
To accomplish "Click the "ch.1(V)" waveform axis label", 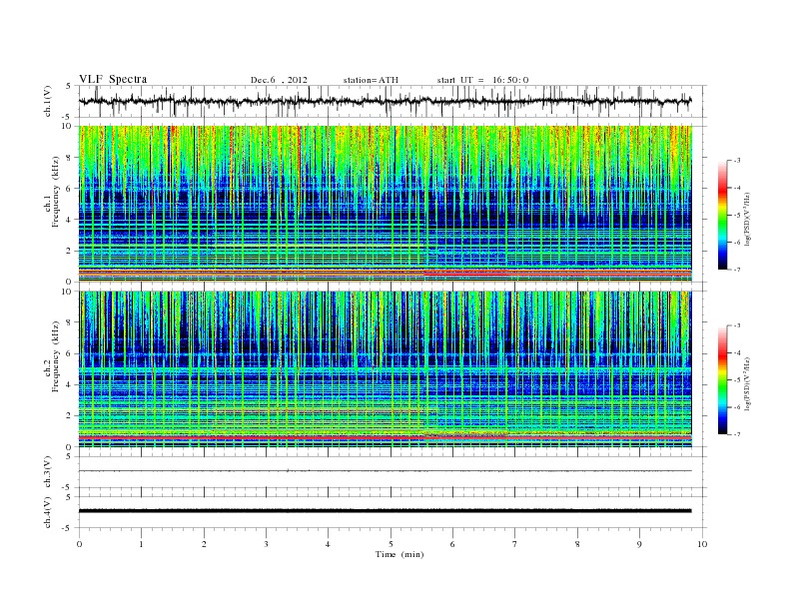I will tap(47, 101).
